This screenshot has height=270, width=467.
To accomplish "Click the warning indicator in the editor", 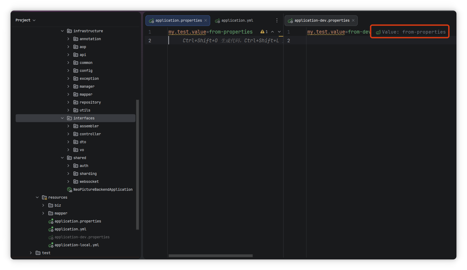I will tap(264, 32).
